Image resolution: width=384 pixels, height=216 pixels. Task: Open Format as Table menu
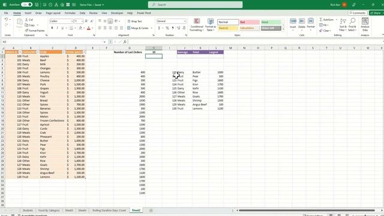pos(211,25)
